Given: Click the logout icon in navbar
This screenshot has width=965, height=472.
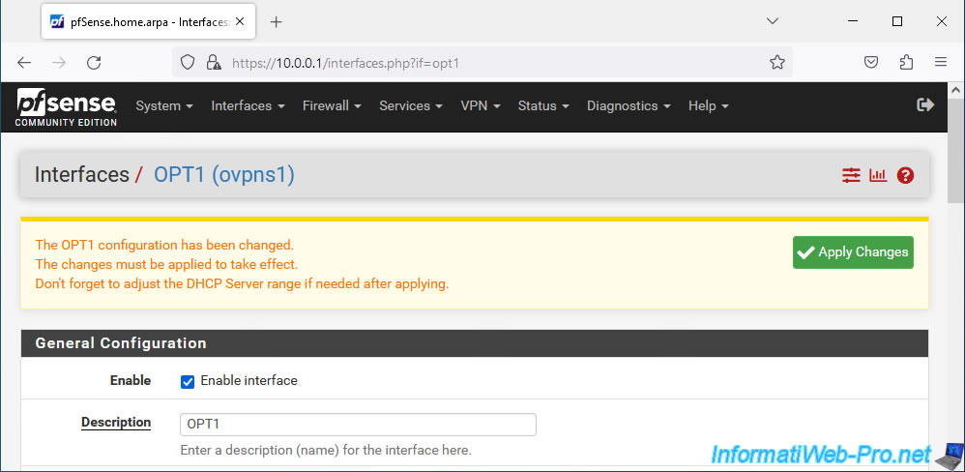Looking at the screenshot, I should click(x=925, y=104).
